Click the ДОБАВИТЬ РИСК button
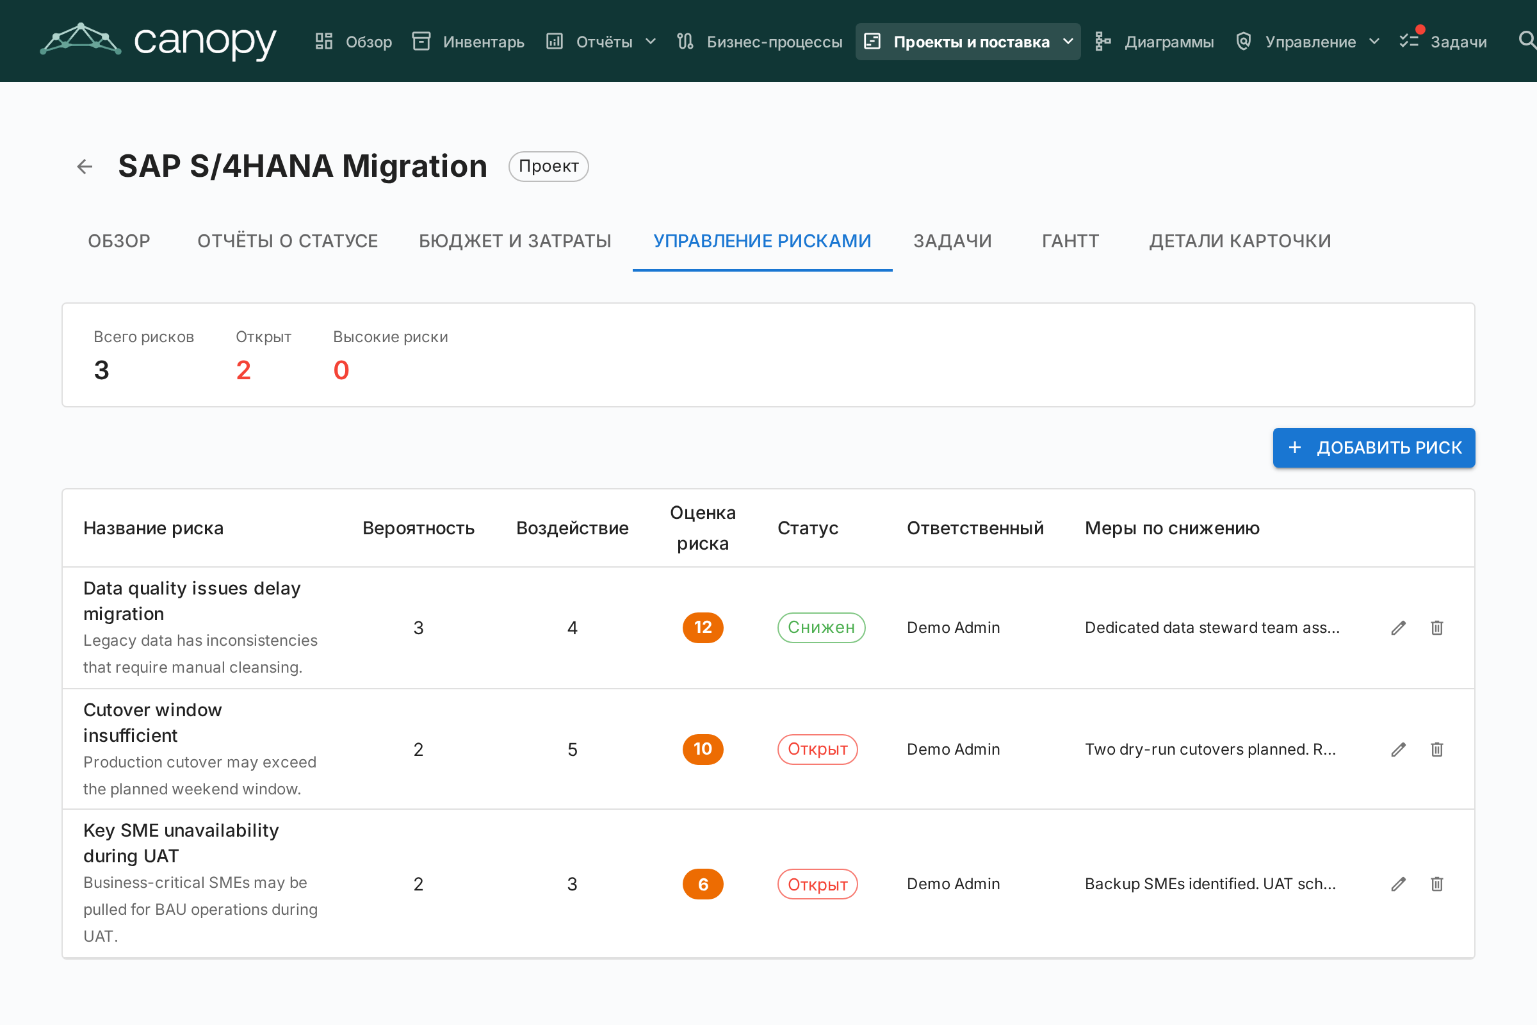 tap(1374, 448)
